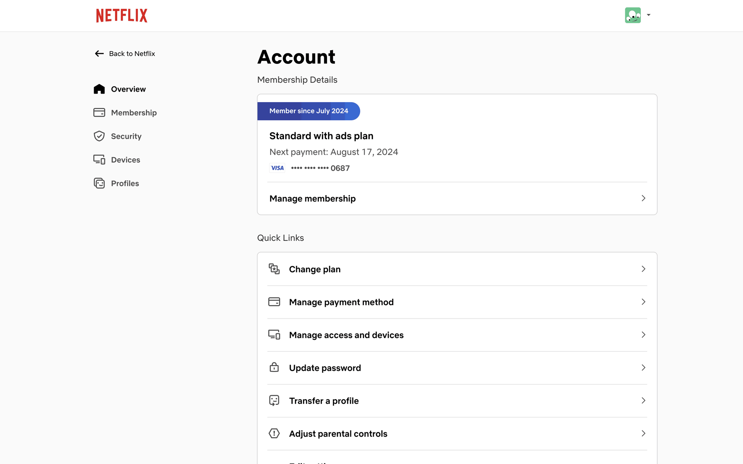
Task: Click the Transfer a profile icon
Action: (x=274, y=400)
